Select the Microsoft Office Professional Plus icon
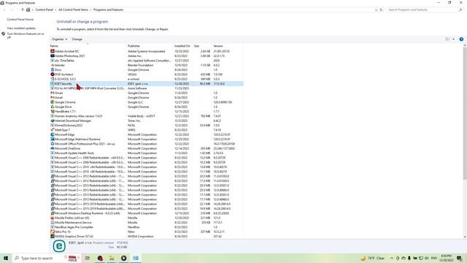Viewport: 467px width, 263px height. coord(53,144)
